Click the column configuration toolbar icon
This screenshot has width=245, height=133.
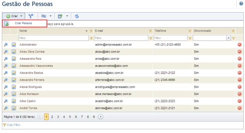point(43,16)
